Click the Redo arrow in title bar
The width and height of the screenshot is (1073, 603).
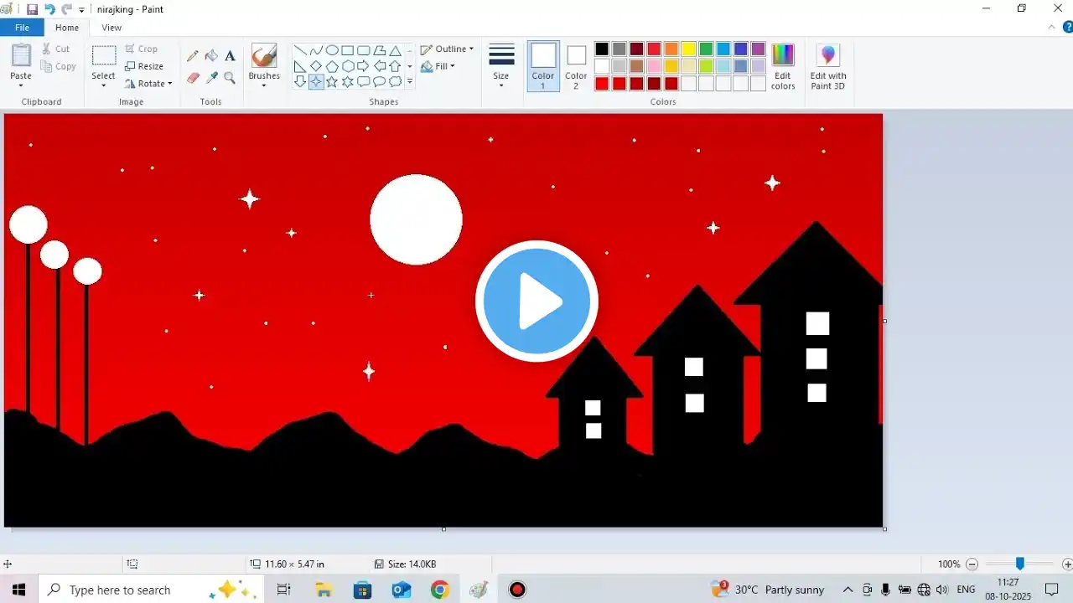[66, 9]
